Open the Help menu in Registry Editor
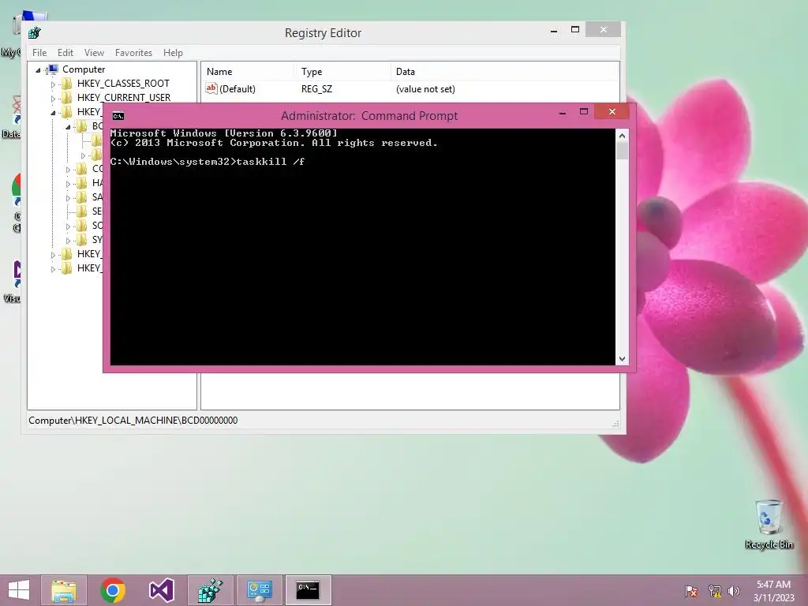The width and height of the screenshot is (808, 606). pyautogui.click(x=173, y=53)
